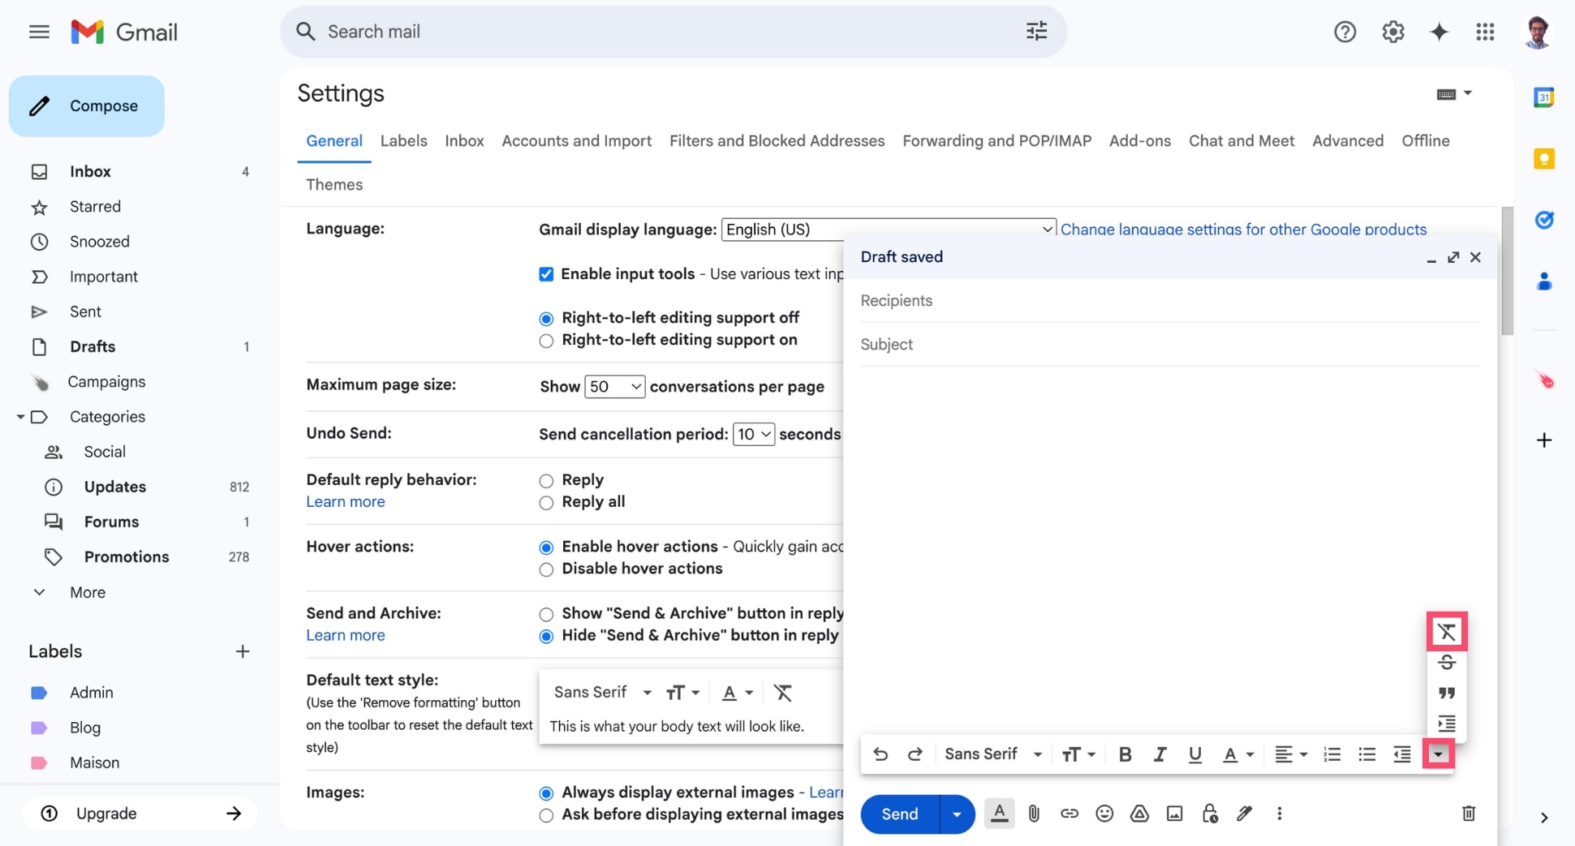This screenshot has height=846, width=1575.
Task: Choose Reply all as default reply behavior
Action: point(545,503)
